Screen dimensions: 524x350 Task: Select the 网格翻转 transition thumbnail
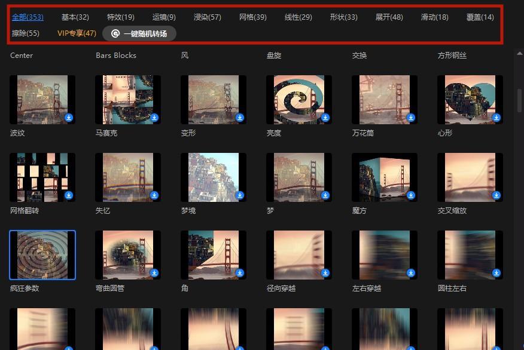(42, 177)
